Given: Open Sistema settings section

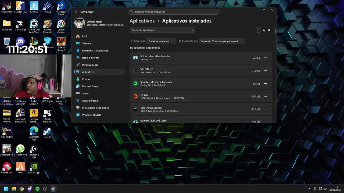Looking at the screenshot, I should 99,43.
